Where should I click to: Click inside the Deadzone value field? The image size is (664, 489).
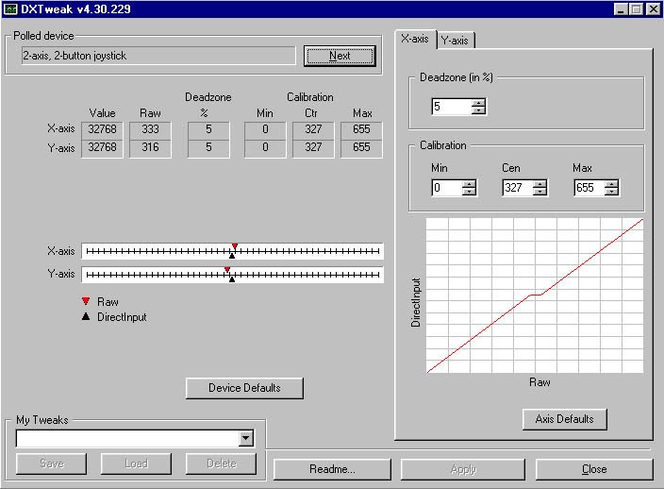[450, 107]
